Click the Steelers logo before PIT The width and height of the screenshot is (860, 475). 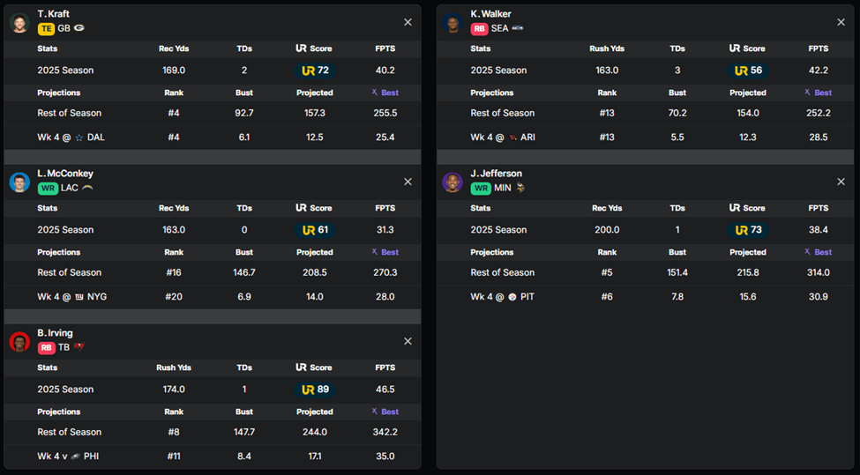tap(512, 297)
